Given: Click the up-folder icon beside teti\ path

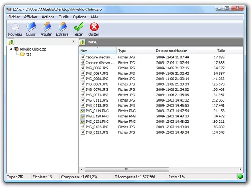Looking at the screenshot, I should click(82, 42).
